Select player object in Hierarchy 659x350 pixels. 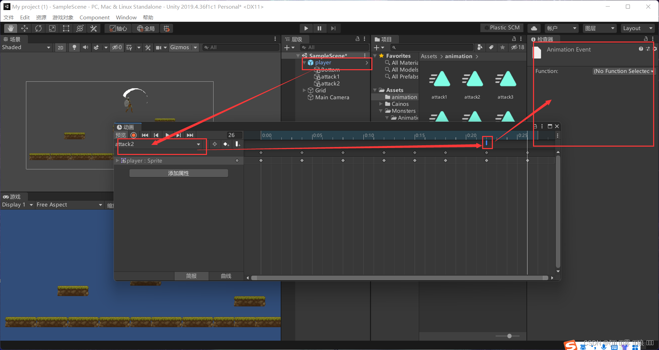(x=323, y=63)
